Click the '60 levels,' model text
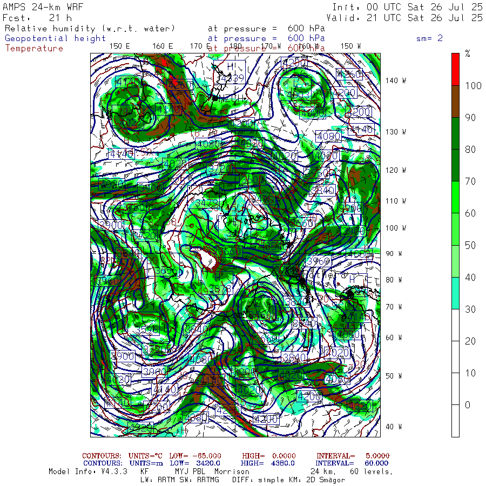This screenshot has width=486, height=486. 371,472
